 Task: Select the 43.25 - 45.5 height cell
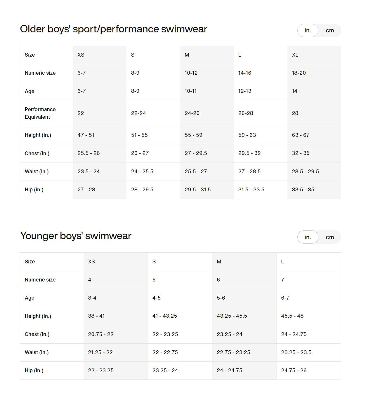click(232, 316)
